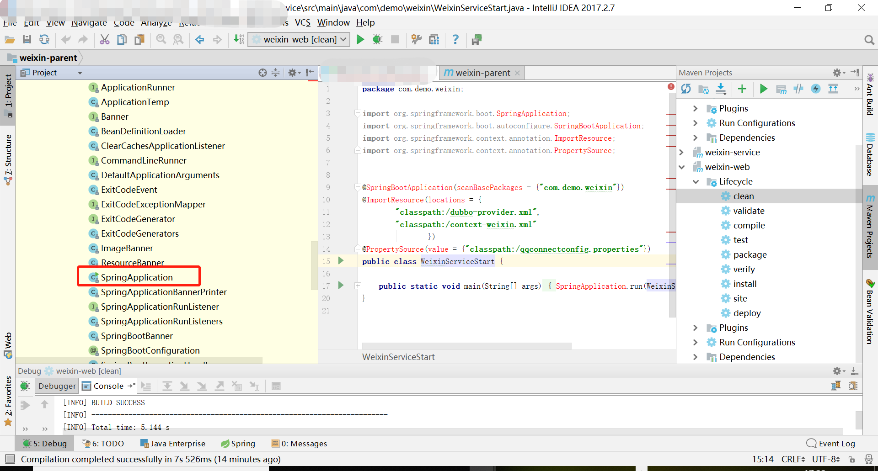The height and width of the screenshot is (471, 878).
Task: Toggle tool window bars icon in status bar corner
Action: tap(10, 459)
